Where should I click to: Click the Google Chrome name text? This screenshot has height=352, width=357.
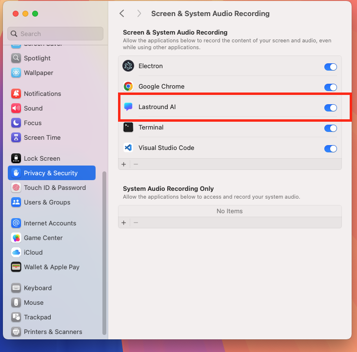(161, 86)
